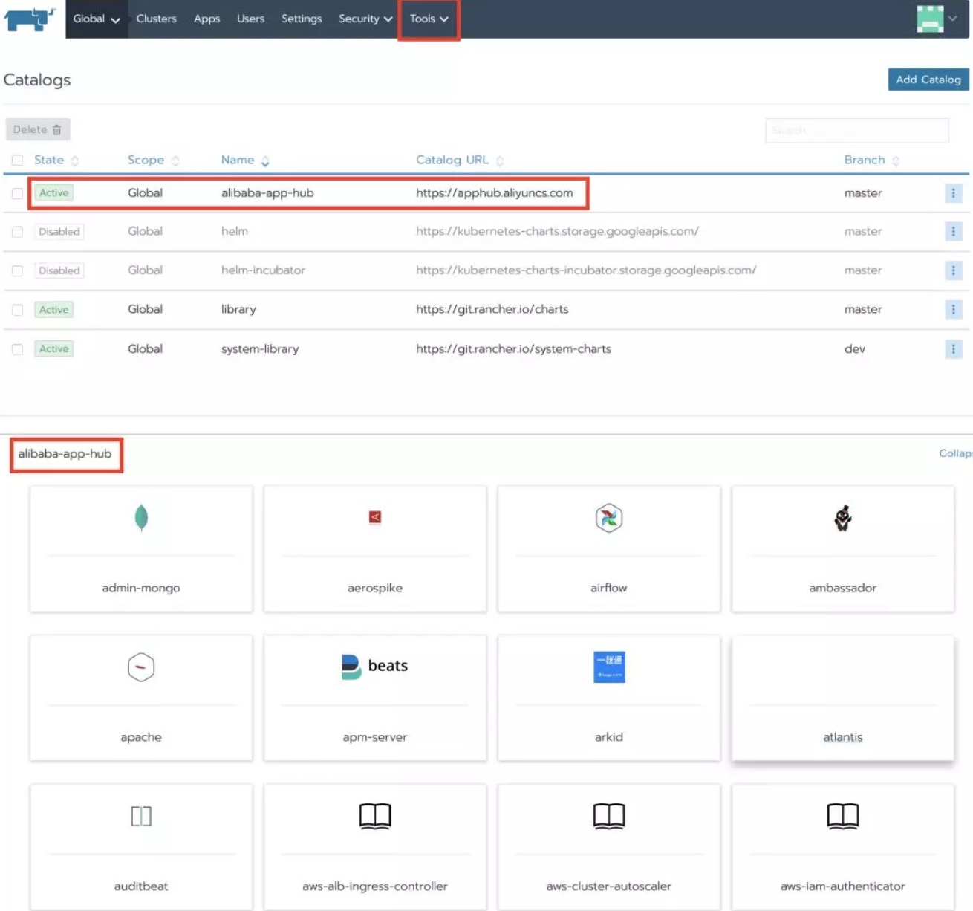Open actions menu for helm row
The image size is (973, 911).
click(x=954, y=232)
